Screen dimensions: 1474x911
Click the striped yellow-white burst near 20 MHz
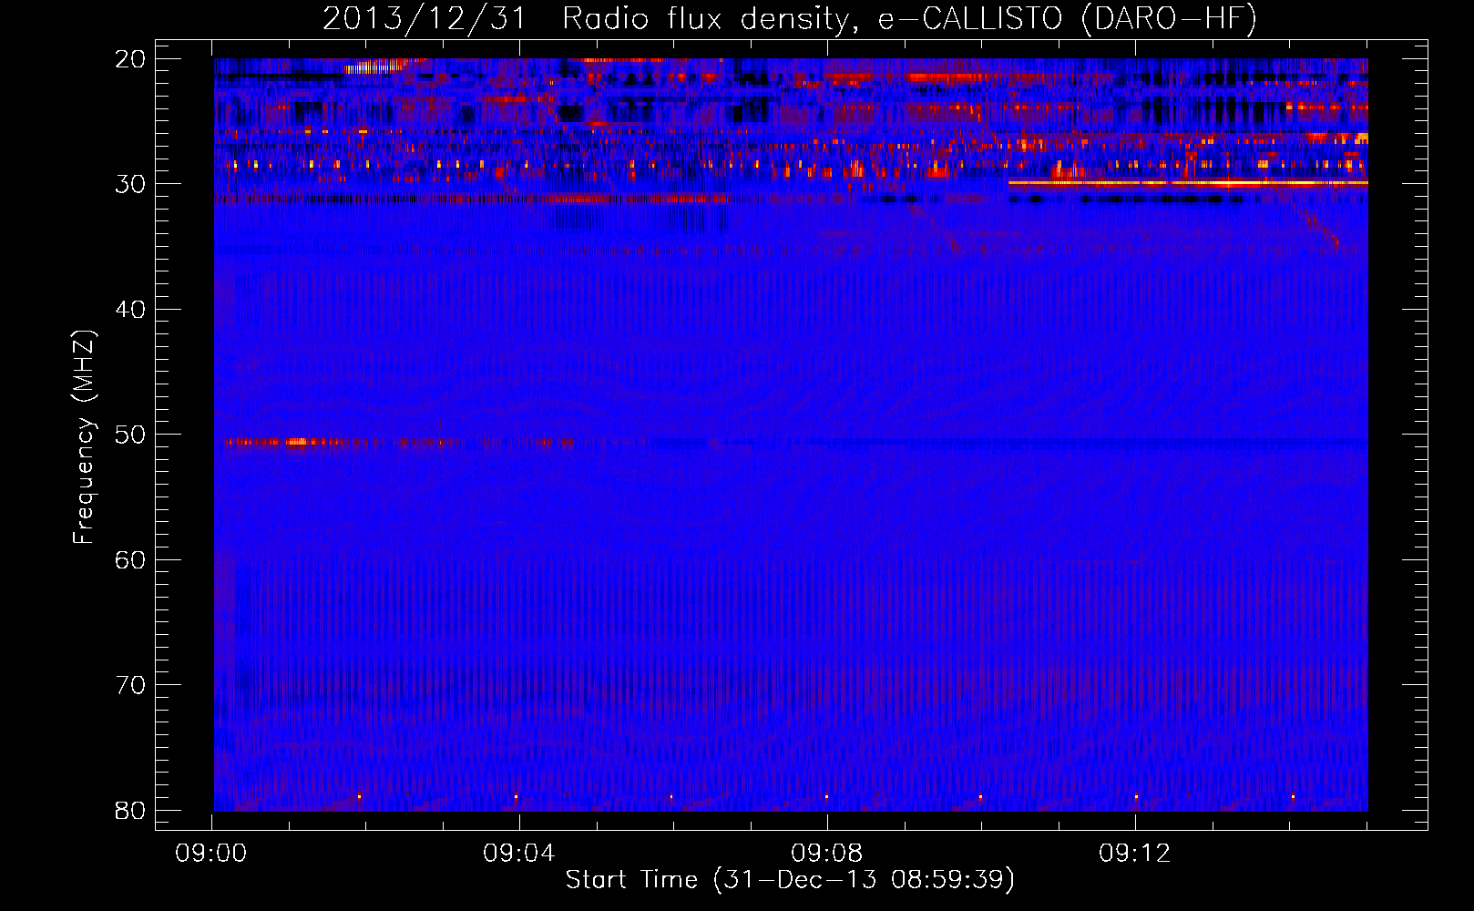point(375,66)
